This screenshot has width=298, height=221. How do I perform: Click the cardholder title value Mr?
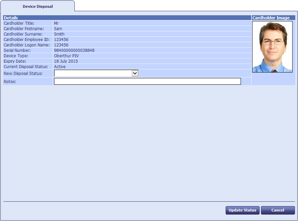click(x=56, y=23)
